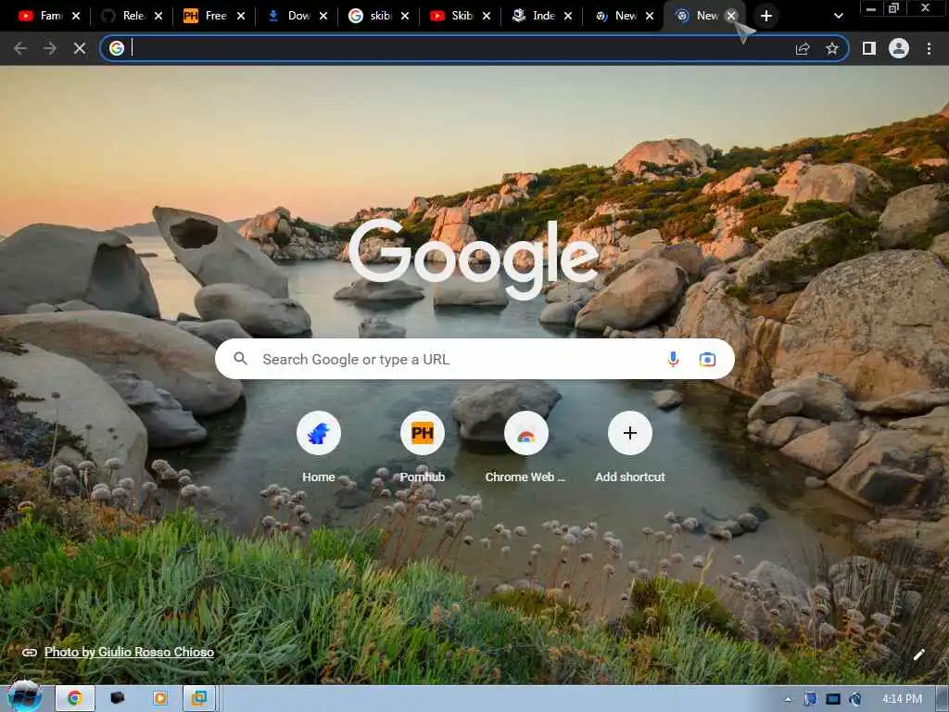Click the Google icon in the address bar
The height and width of the screenshot is (712, 949).
tap(117, 48)
